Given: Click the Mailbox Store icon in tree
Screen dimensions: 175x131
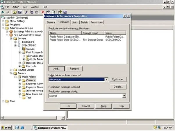Looking at the screenshot, I should pyautogui.click(x=28, y=56).
